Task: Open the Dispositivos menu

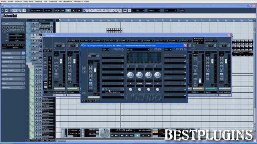Action: (67, 2)
